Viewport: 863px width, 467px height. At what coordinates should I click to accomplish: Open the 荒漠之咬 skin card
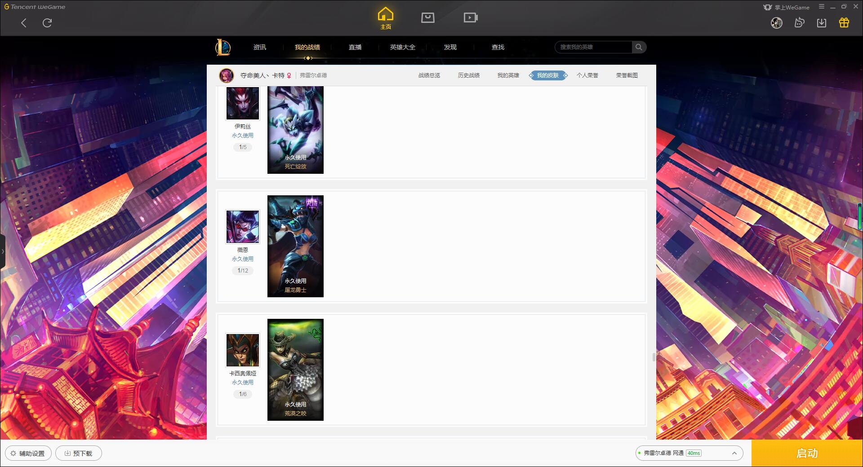295,370
